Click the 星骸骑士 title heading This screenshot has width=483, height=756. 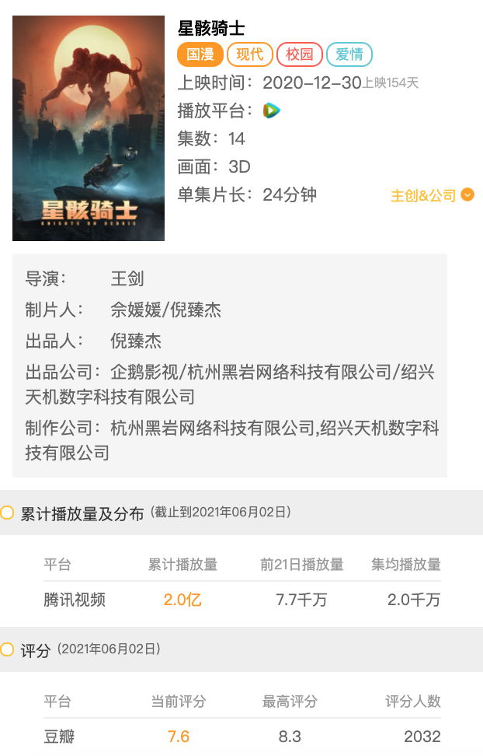click(211, 28)
